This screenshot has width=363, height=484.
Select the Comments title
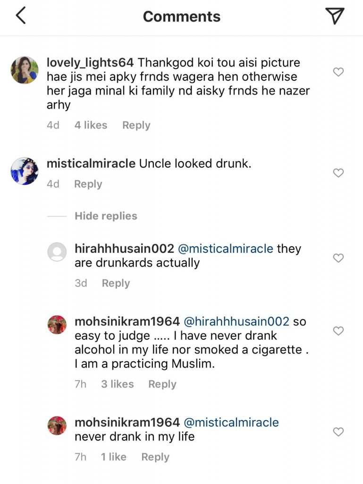point(181,16)
